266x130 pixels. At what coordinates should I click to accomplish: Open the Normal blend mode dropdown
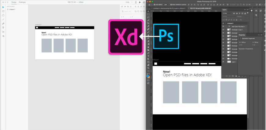pyautogui.click(x=229, y=16)
